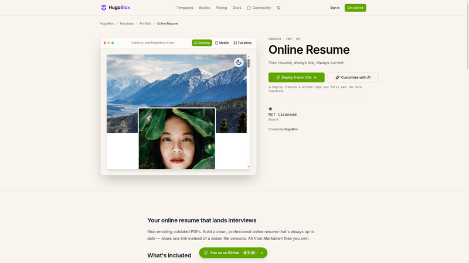Click the HugoBlox logo icon
The height and width of the screenshot is (263, 469).
pyautogui.click(x=104, y=8)
